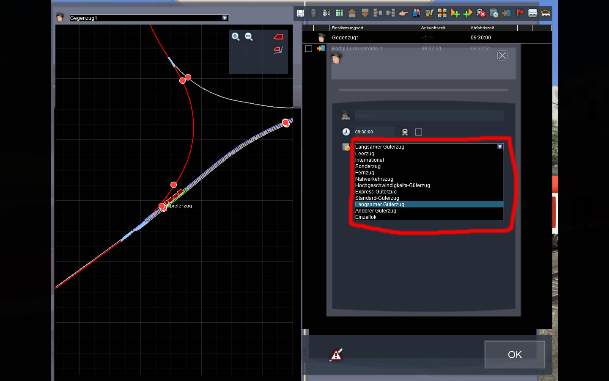Click the orange arrow icon on Portal Ludwigsfelde row
609x381 pixels.
[321, 49]
